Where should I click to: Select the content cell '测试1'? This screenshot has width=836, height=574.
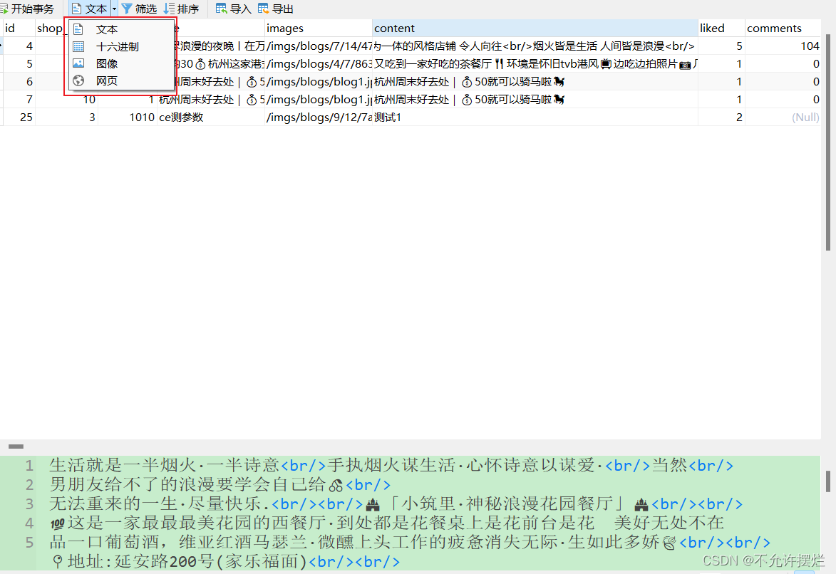535,118
